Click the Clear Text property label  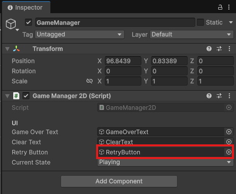pos(26,142)
